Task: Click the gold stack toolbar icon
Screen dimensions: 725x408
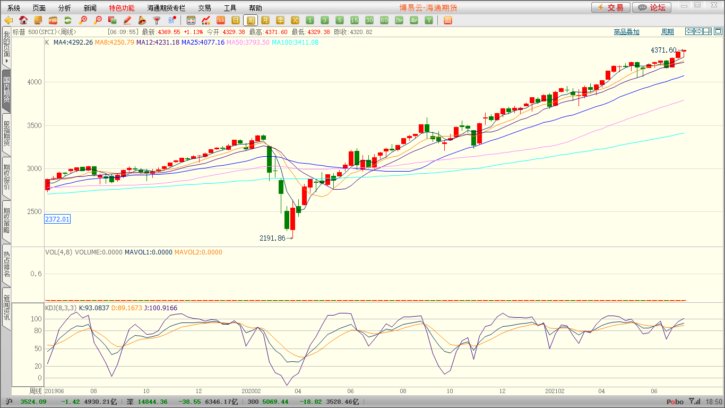Action: [x=38, y=20]
